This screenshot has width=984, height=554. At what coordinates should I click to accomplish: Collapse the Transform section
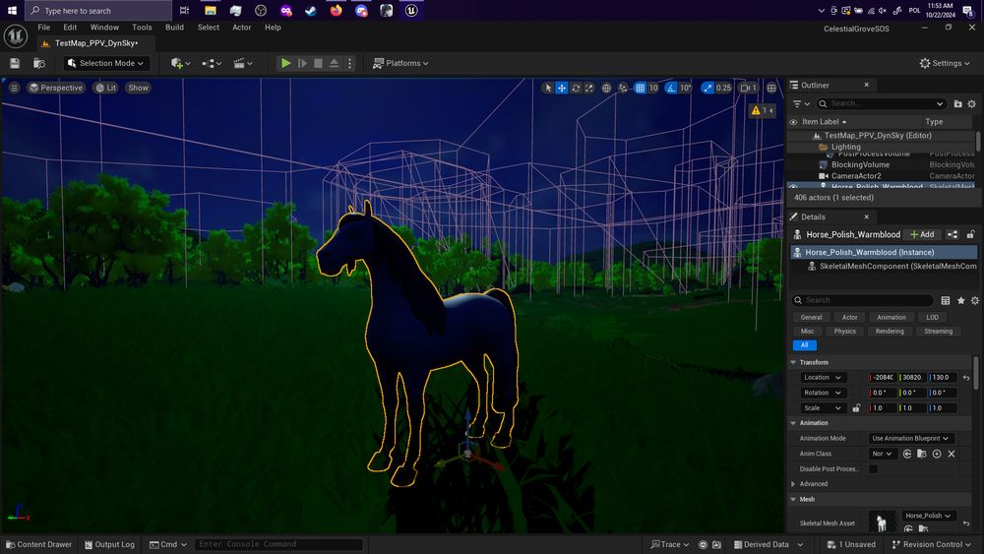tap(793, 363)
